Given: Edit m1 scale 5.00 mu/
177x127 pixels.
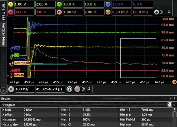Looking at the screenshot, I should (122, 12).
